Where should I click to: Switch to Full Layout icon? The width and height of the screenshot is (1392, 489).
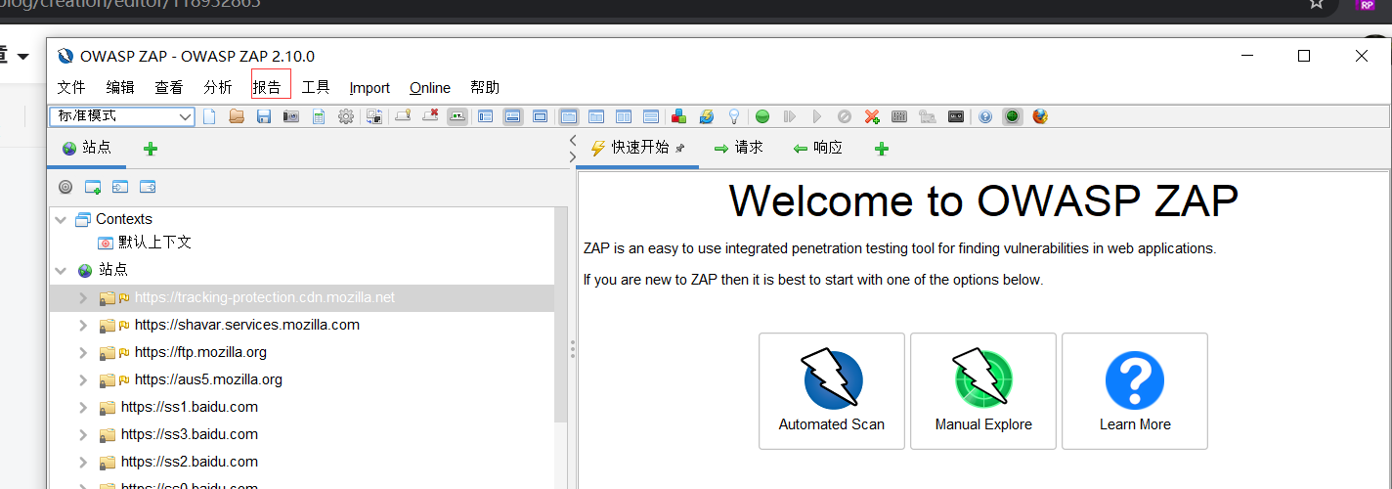click(541, 116)
